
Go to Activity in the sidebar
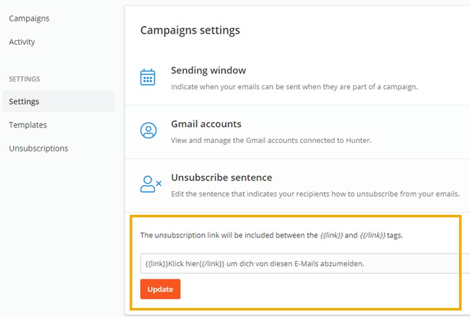(22, 42)
